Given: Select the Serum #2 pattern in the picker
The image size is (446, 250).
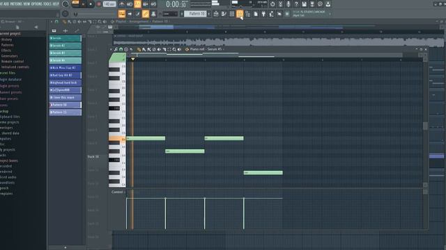Looking at the screenshot, I should coord(66,45).
